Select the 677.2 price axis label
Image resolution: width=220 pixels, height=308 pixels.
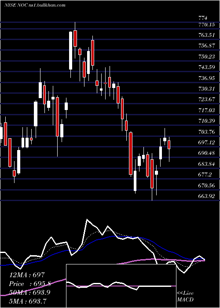(x=205, y=174)
